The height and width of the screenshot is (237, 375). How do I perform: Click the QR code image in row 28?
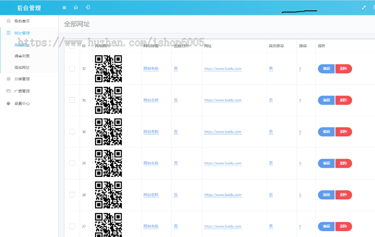click(108, 195)
